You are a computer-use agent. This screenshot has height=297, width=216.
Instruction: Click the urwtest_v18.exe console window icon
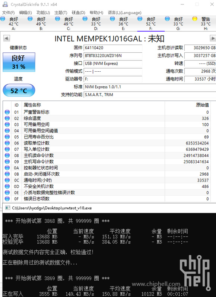pyautogui.click(x=7, y=208)
